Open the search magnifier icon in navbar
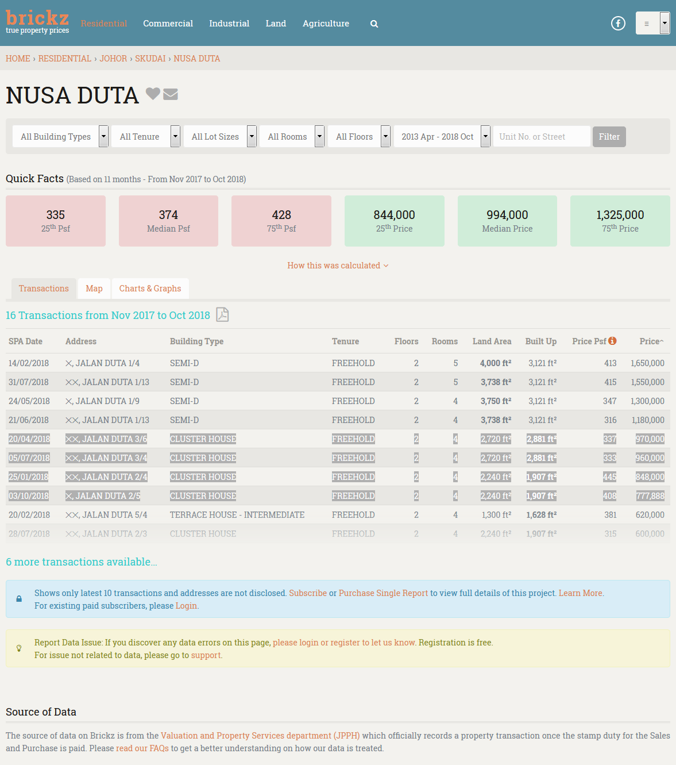Screen dimensions: 676x765 pos(374,24)
